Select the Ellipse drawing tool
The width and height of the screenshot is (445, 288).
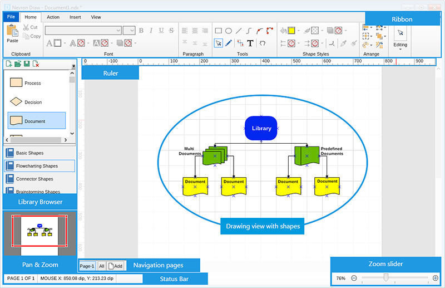coord(229,31)
